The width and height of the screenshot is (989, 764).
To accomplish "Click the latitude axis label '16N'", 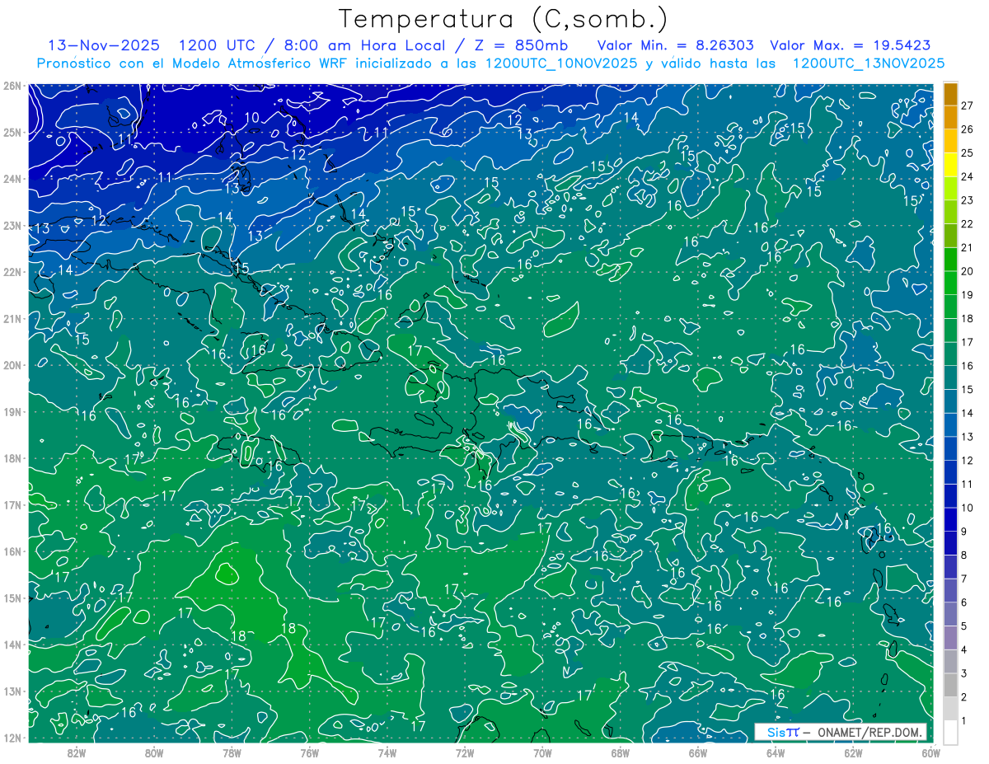I will tap(12, 551).
